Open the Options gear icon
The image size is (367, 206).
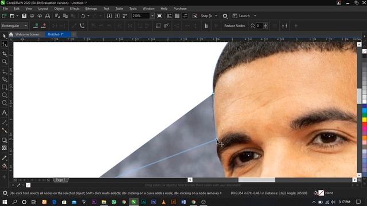(225, 16)
